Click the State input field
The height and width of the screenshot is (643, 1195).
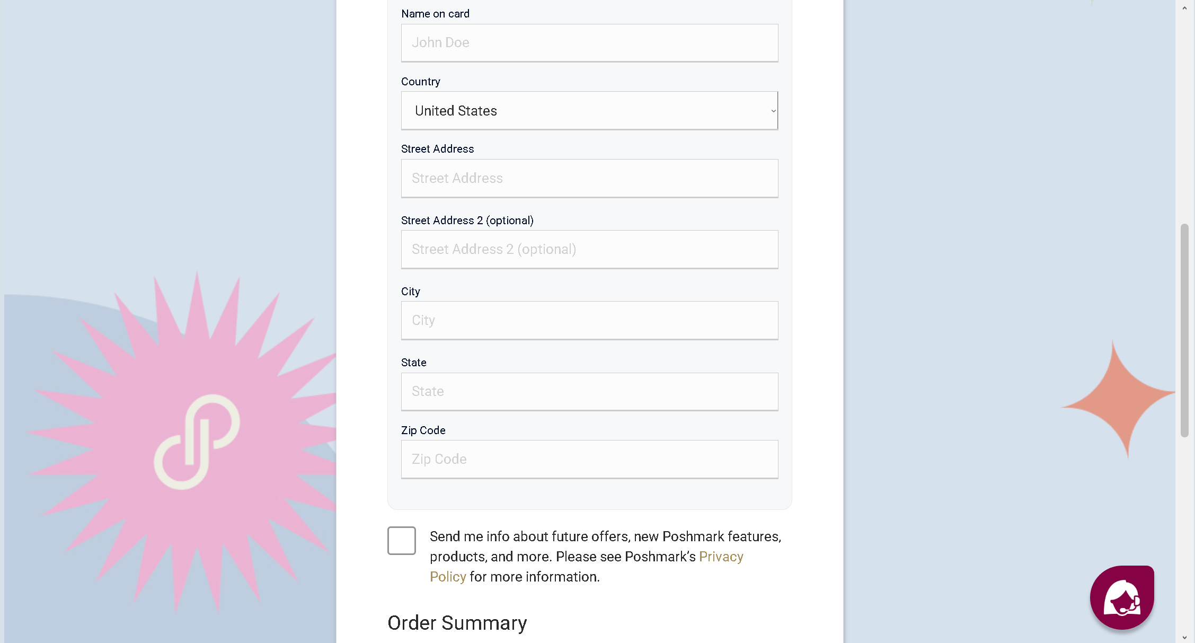[589, 392]
